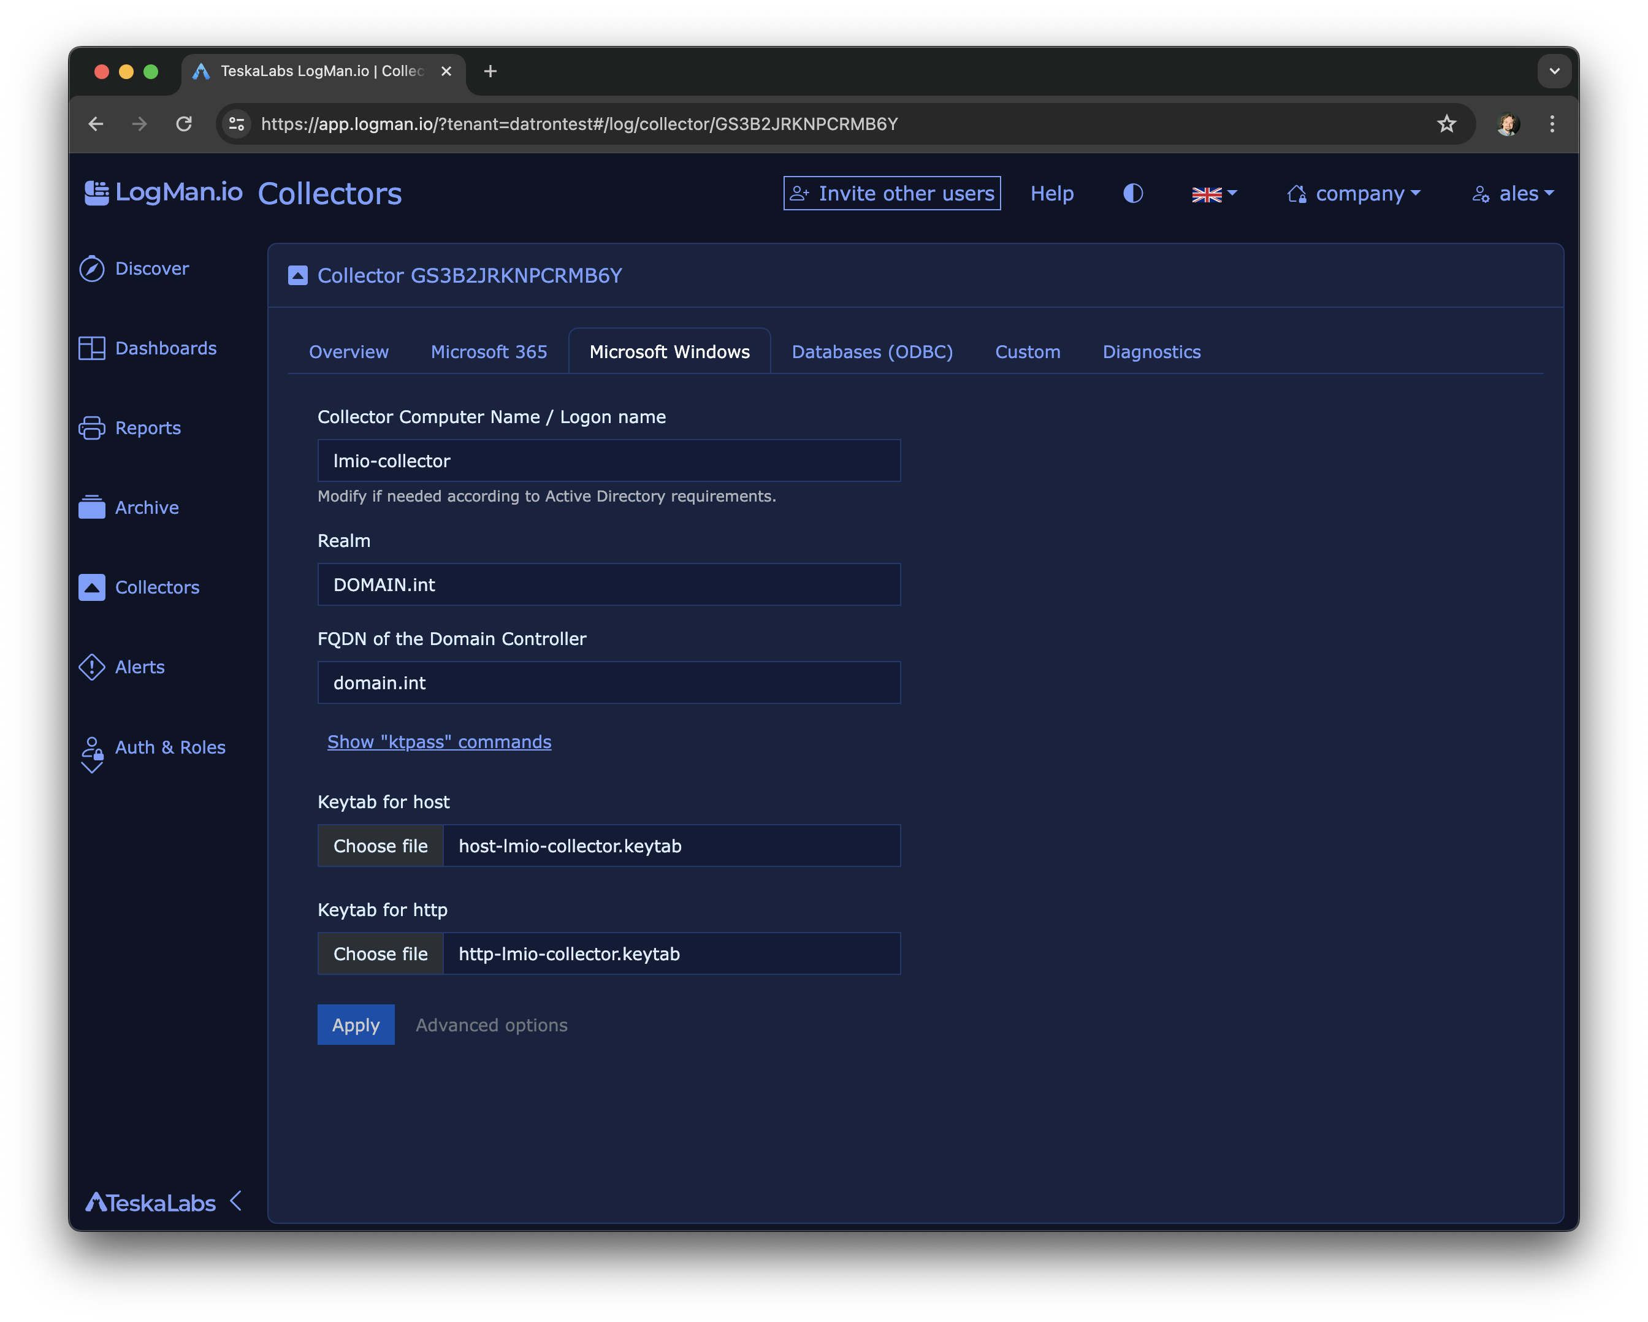Click the TeskaLabs logo in sidebar footer

coord(151,1202)
